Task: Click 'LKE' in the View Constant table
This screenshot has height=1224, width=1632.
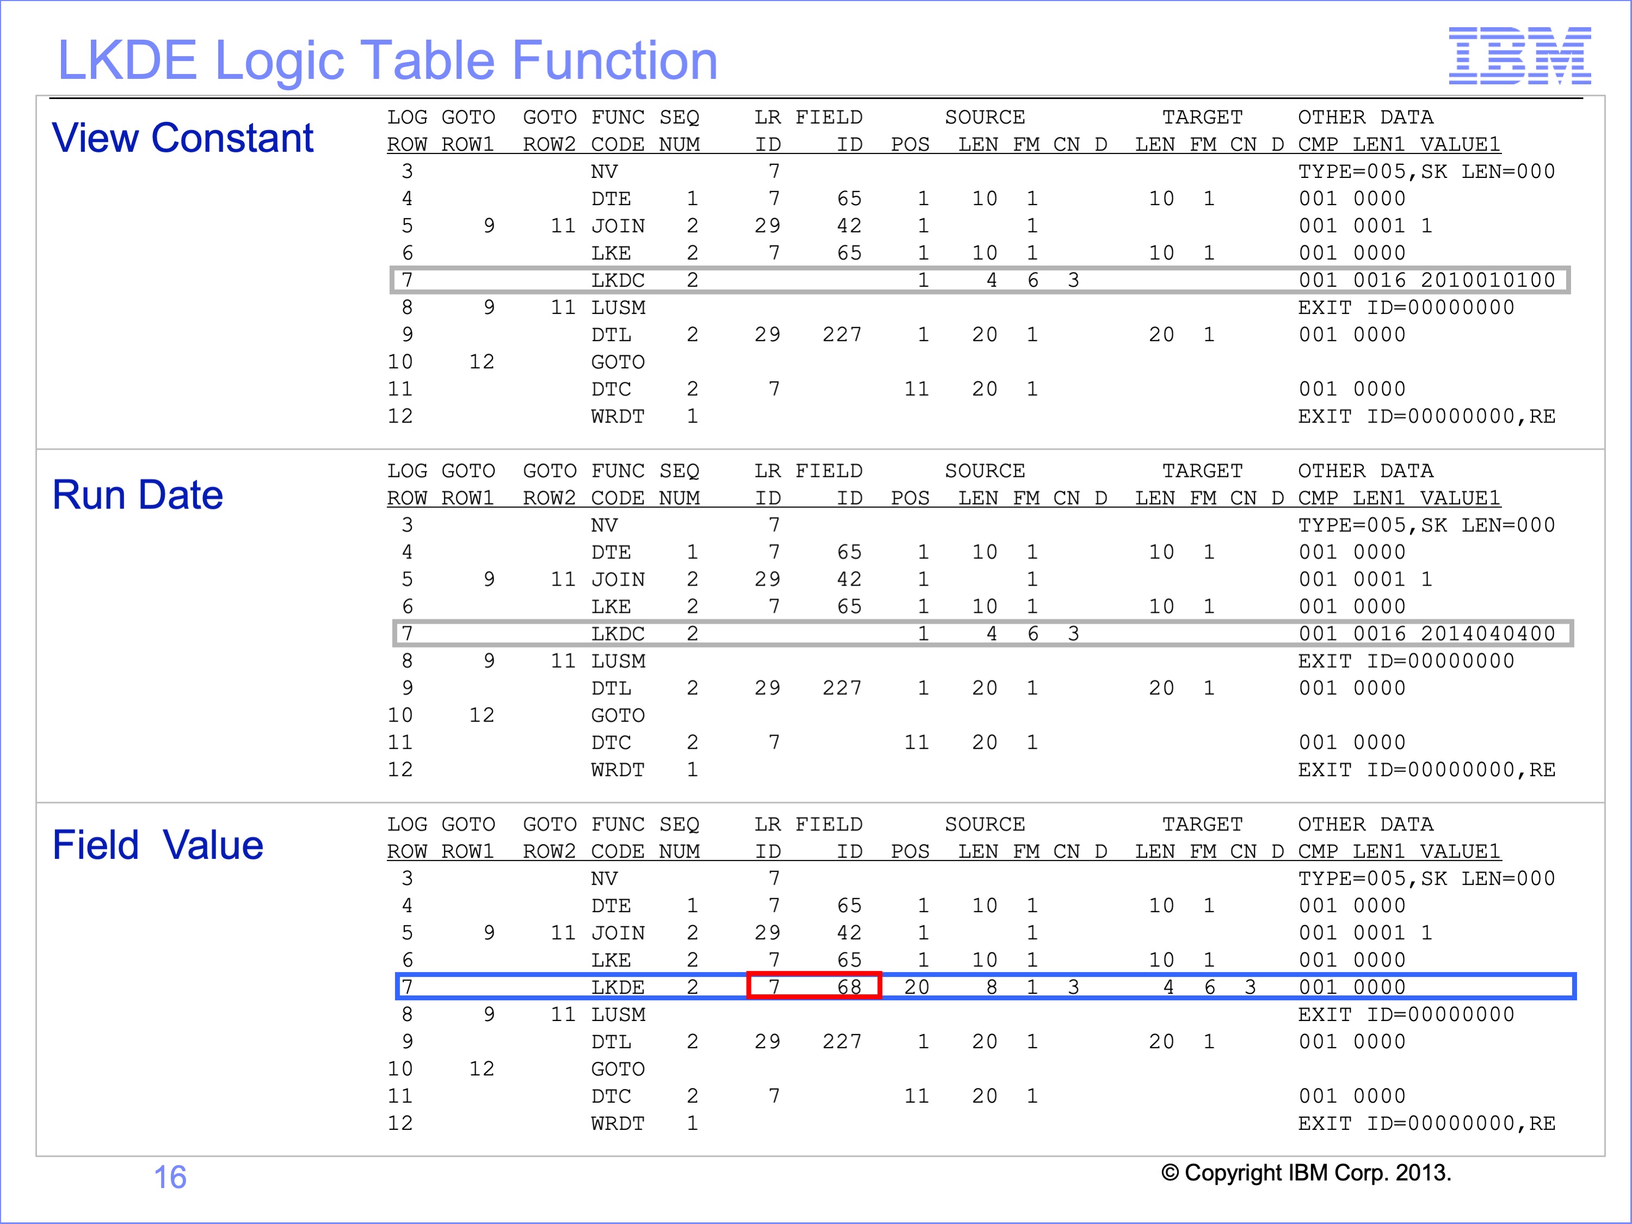Action: point(611,253)
